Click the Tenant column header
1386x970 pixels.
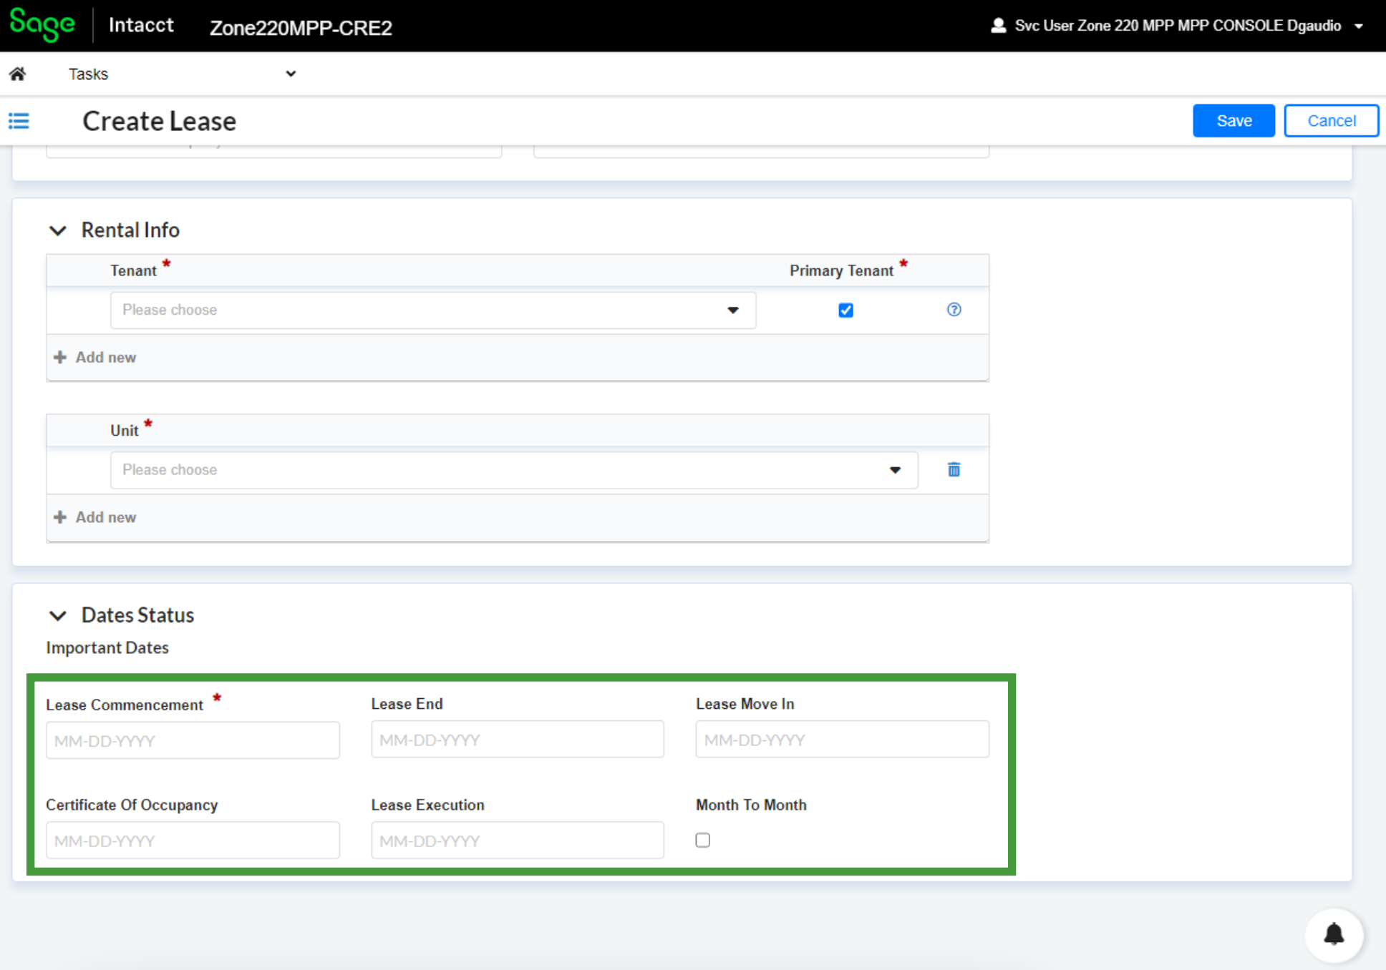pos(133,270)
